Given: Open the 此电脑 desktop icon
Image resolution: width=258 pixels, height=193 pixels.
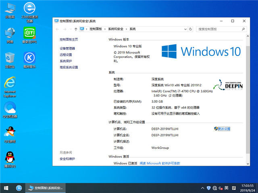Looking at the screenshot, I should pos(10,11).
